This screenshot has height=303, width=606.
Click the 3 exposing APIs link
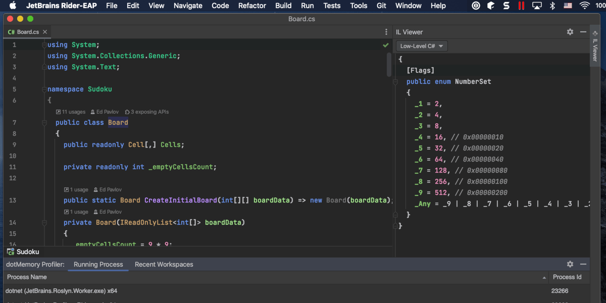[146, 112]
